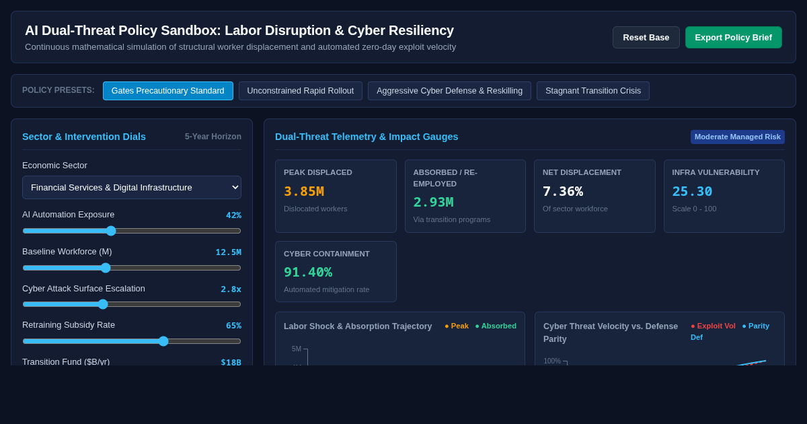Click the Absorbed / Re-Employed 2.93M card
807x424 pixels.
click(465, 197)
